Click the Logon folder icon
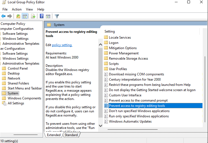Image resolution: width=208 pixels, height=143 pixels. [x=106, y=43]
